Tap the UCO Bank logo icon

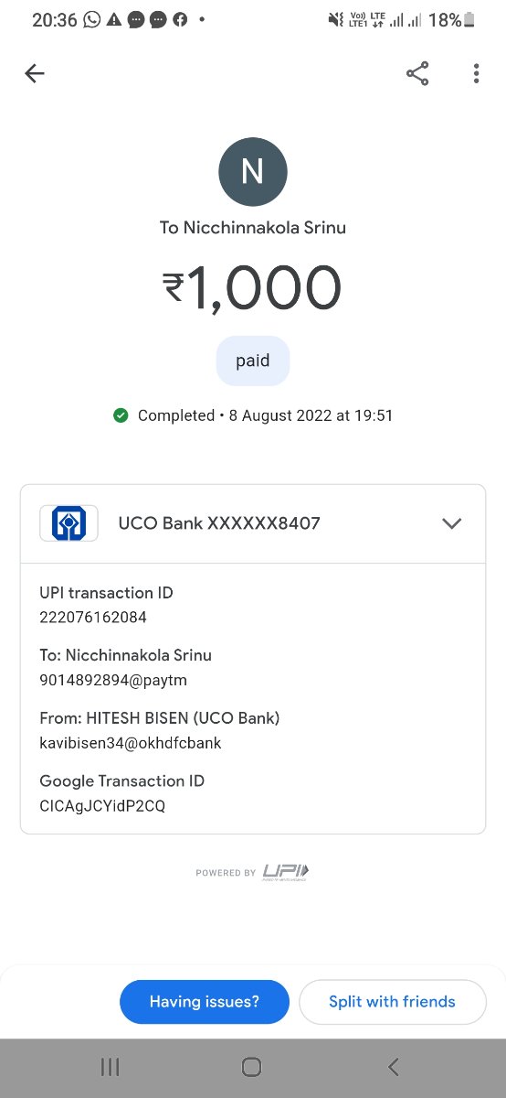tap(69, 523)
